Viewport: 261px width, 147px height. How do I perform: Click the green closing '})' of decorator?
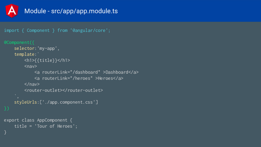pos(6,108)
